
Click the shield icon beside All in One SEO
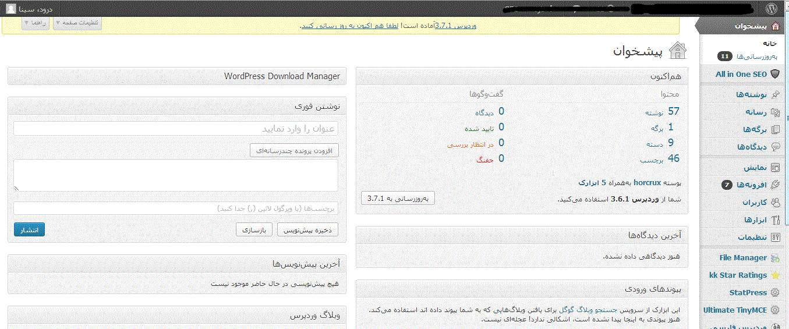click(x=775, y=75)
